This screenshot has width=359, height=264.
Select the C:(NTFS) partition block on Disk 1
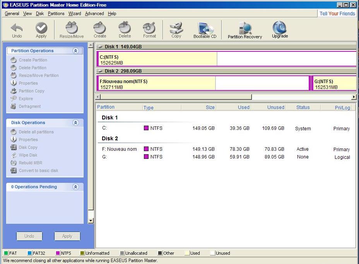point(226,59)
